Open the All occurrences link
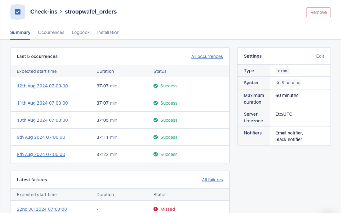This screenshot has height=213, width=341. (207, 56)
